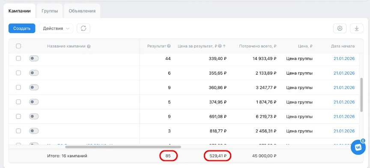Click help icon beside Цена за результат
The width and height of the screenshot is (370, 168).
pos(220,46)
